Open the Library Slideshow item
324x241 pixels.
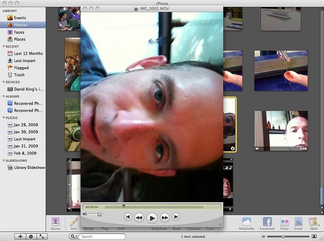coord(29,168)
